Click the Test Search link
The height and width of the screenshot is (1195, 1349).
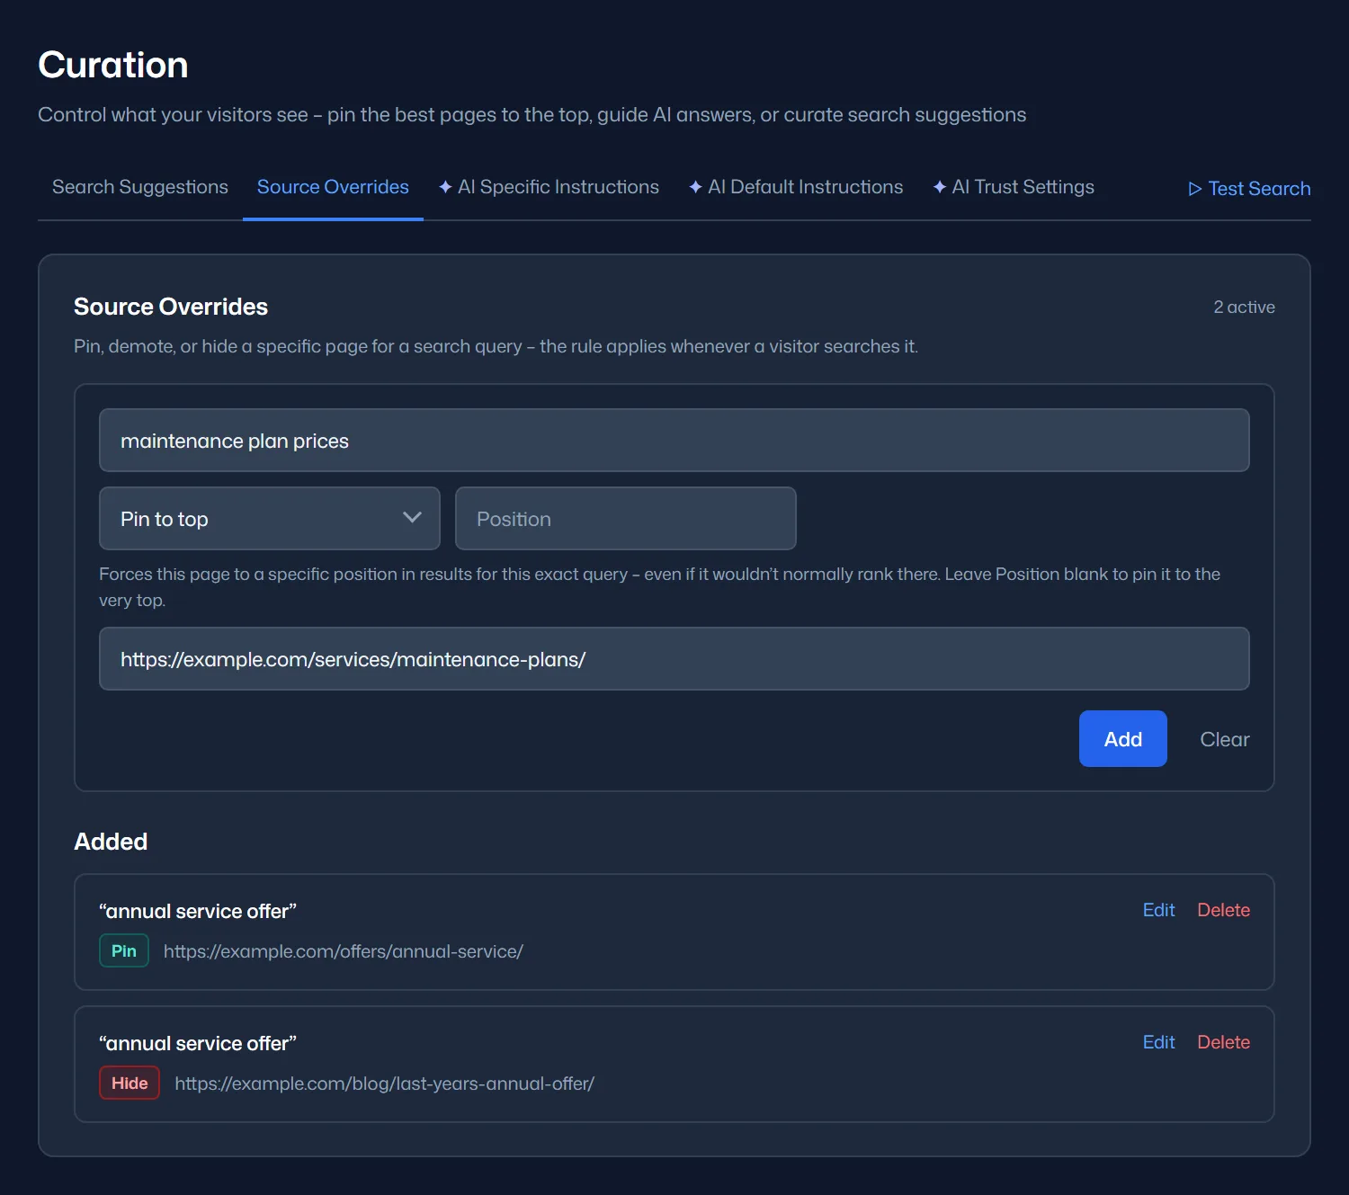(x=1249, y=189)
